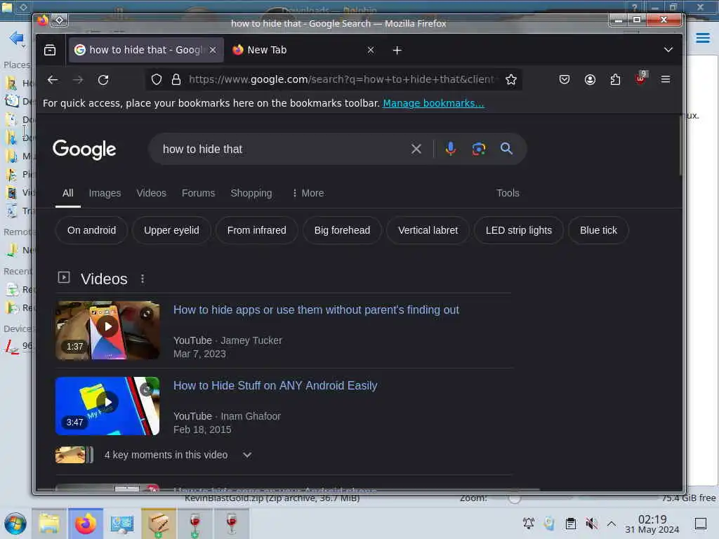
Task: Click Dolphin zoom slider handle
Action: [515, 498]
